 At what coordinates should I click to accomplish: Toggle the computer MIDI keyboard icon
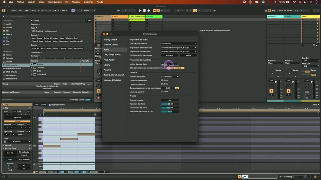pos(270,10)
